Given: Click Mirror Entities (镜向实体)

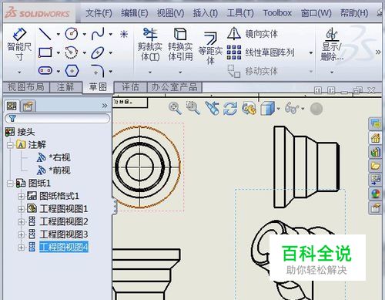Looking at the screenshot, I should click(x=253, y=34).
